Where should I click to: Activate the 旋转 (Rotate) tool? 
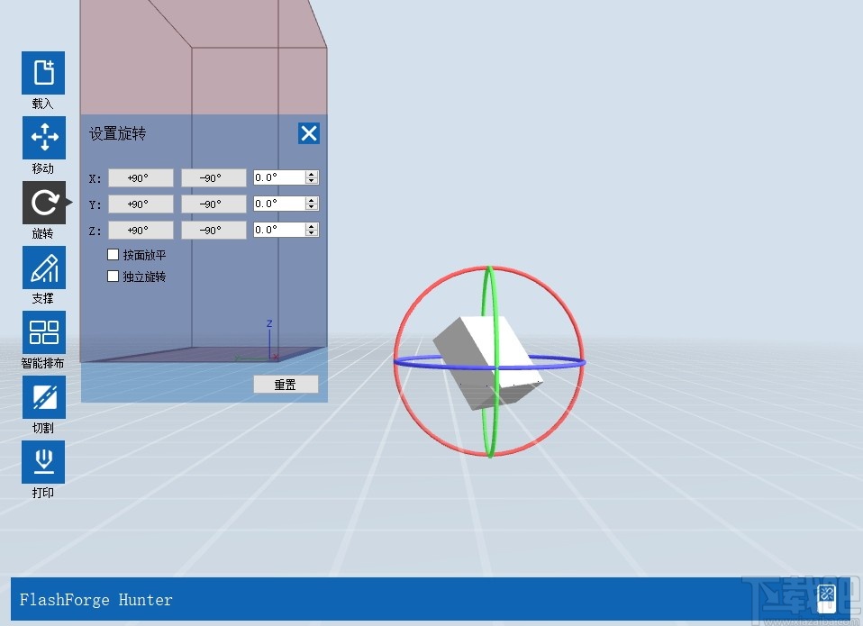(x=42, y=203)
